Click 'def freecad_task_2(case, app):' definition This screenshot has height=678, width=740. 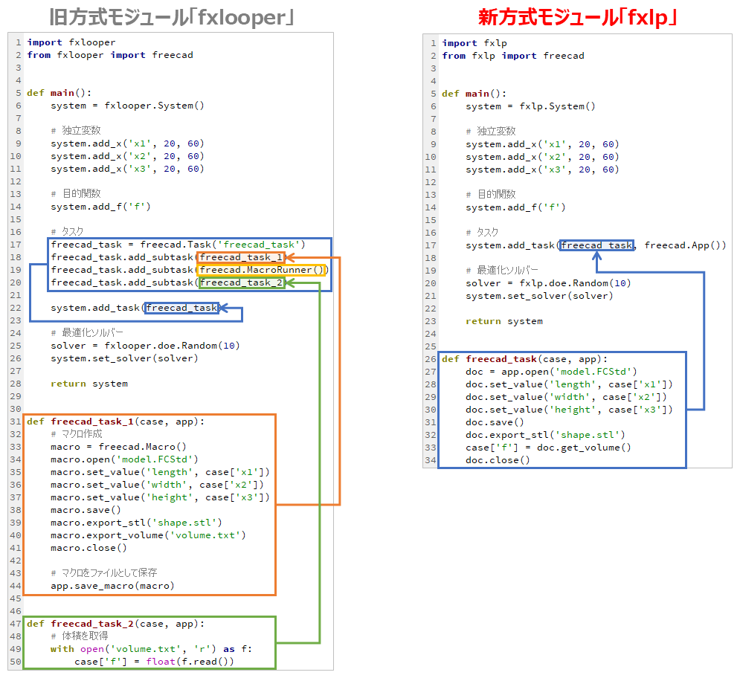(115, 623)
